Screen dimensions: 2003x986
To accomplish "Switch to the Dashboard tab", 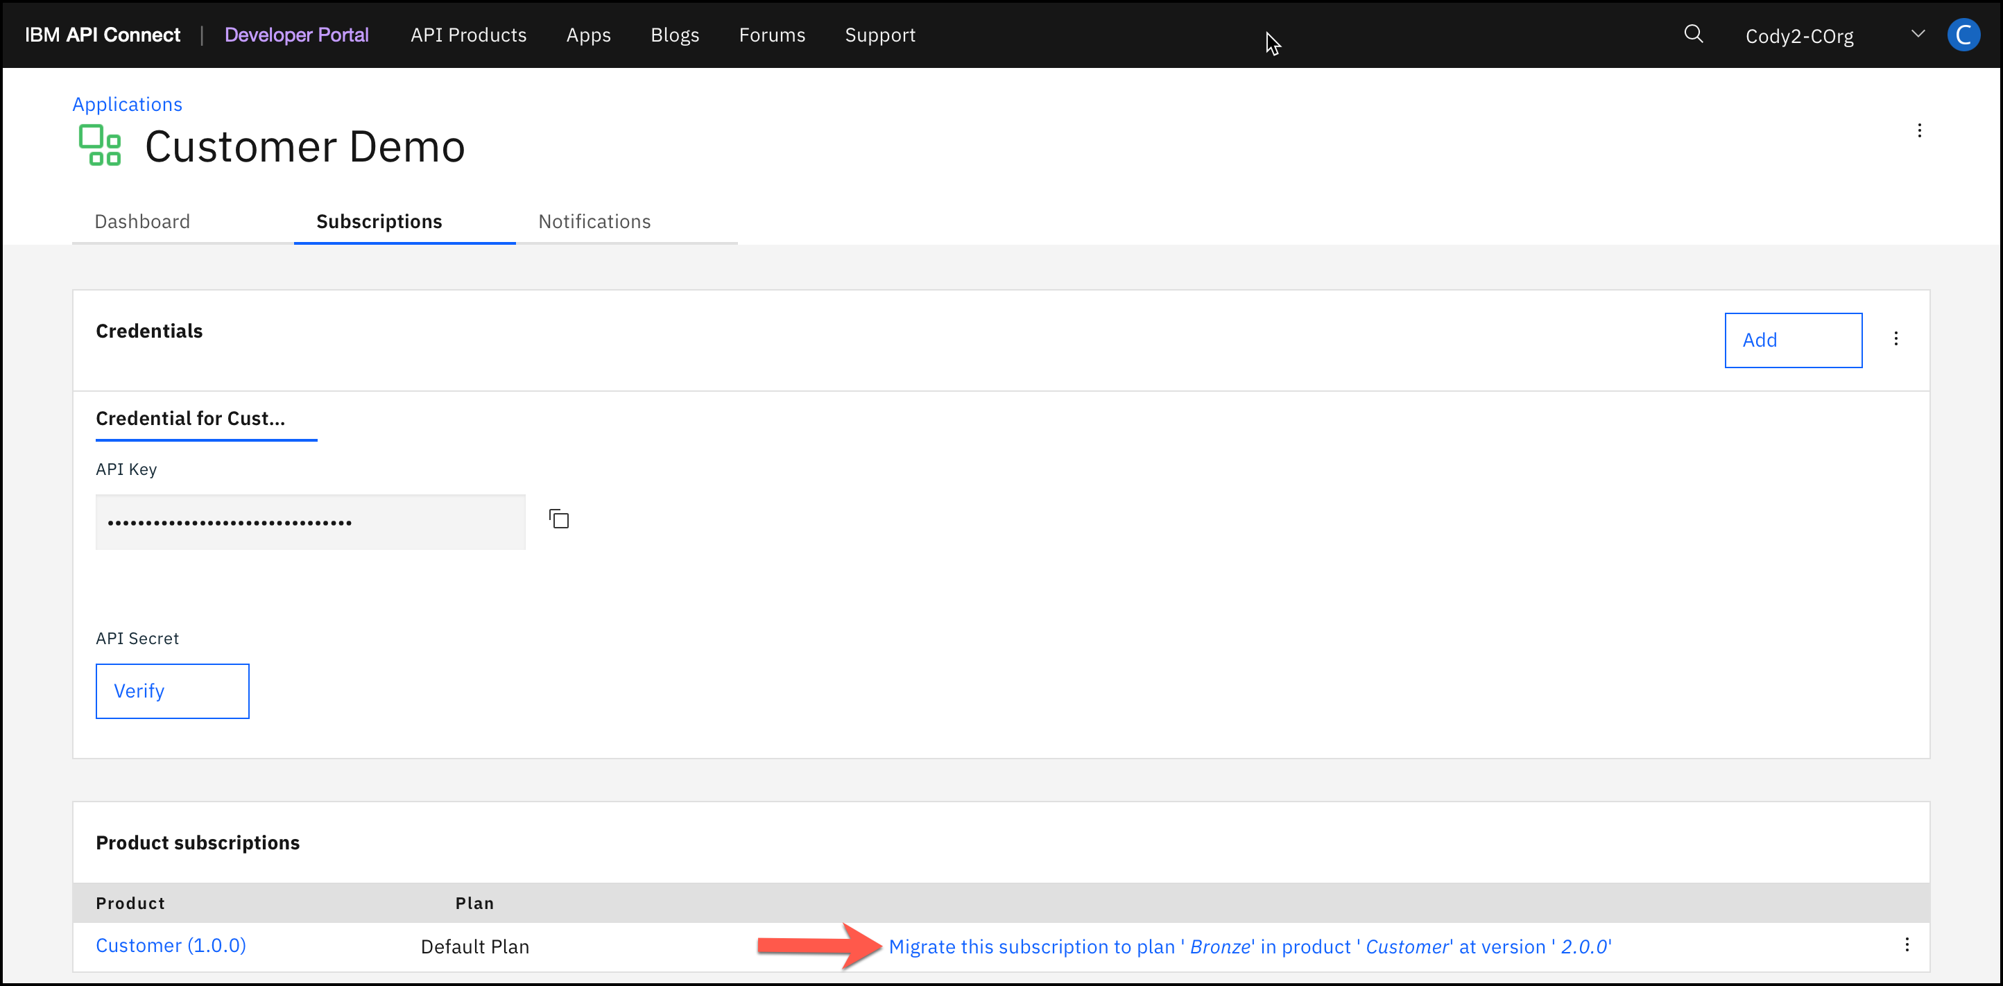I will 143,221.
